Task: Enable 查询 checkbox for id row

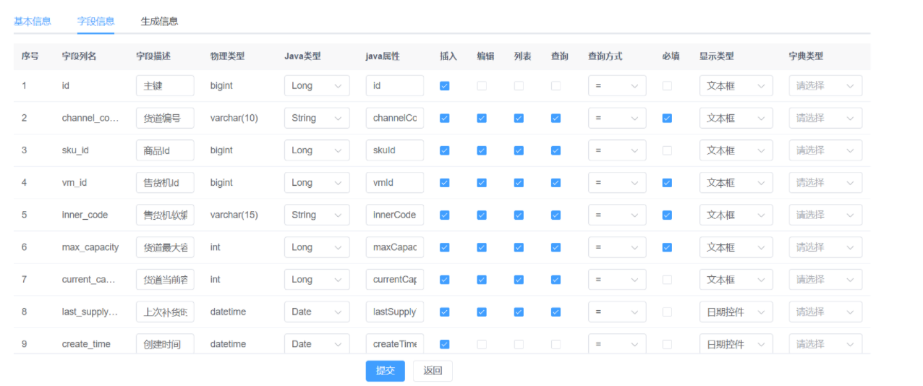Action: 556,86
